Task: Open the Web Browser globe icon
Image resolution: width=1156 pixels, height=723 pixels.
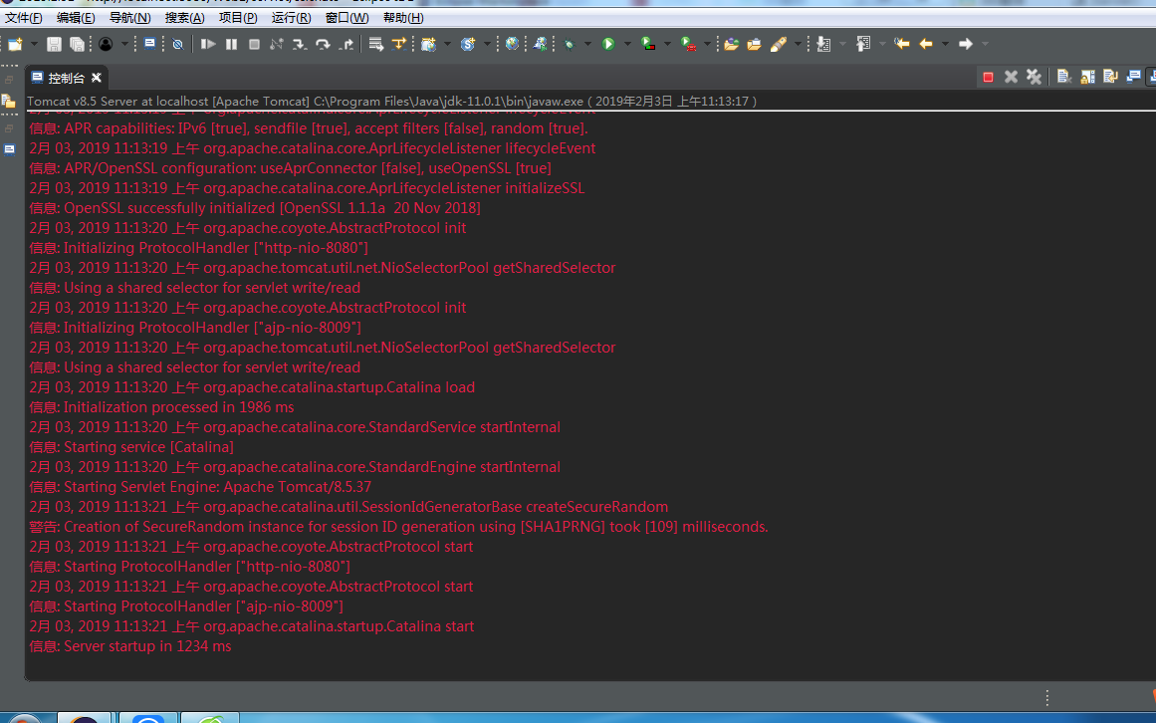Action: pos(513,44)
